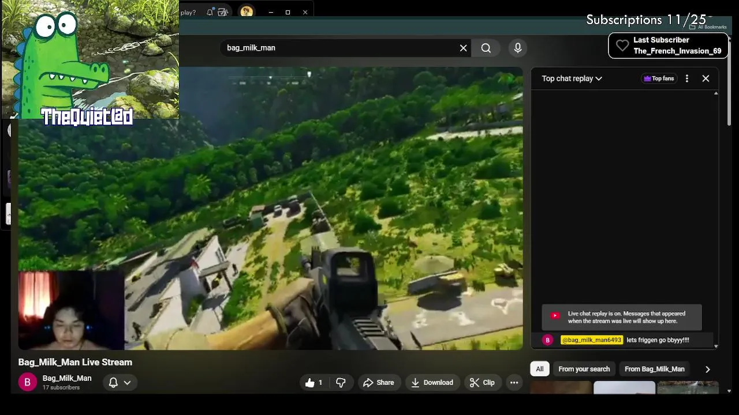Screen dimensions: 739x415
Task: Click the live chat replay notice
Action: (x=622, y=318)
